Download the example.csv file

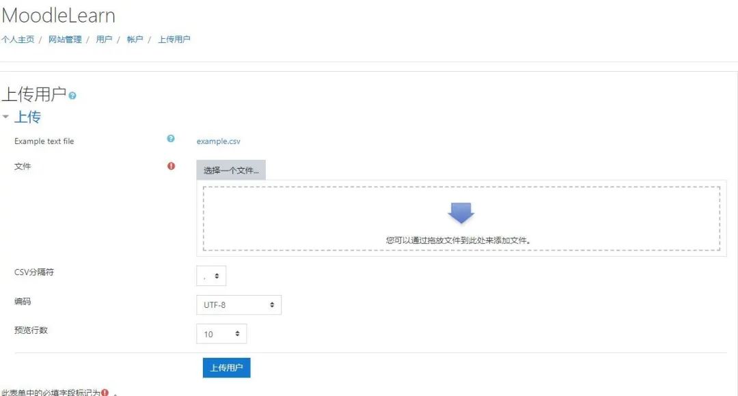(219, 141)
